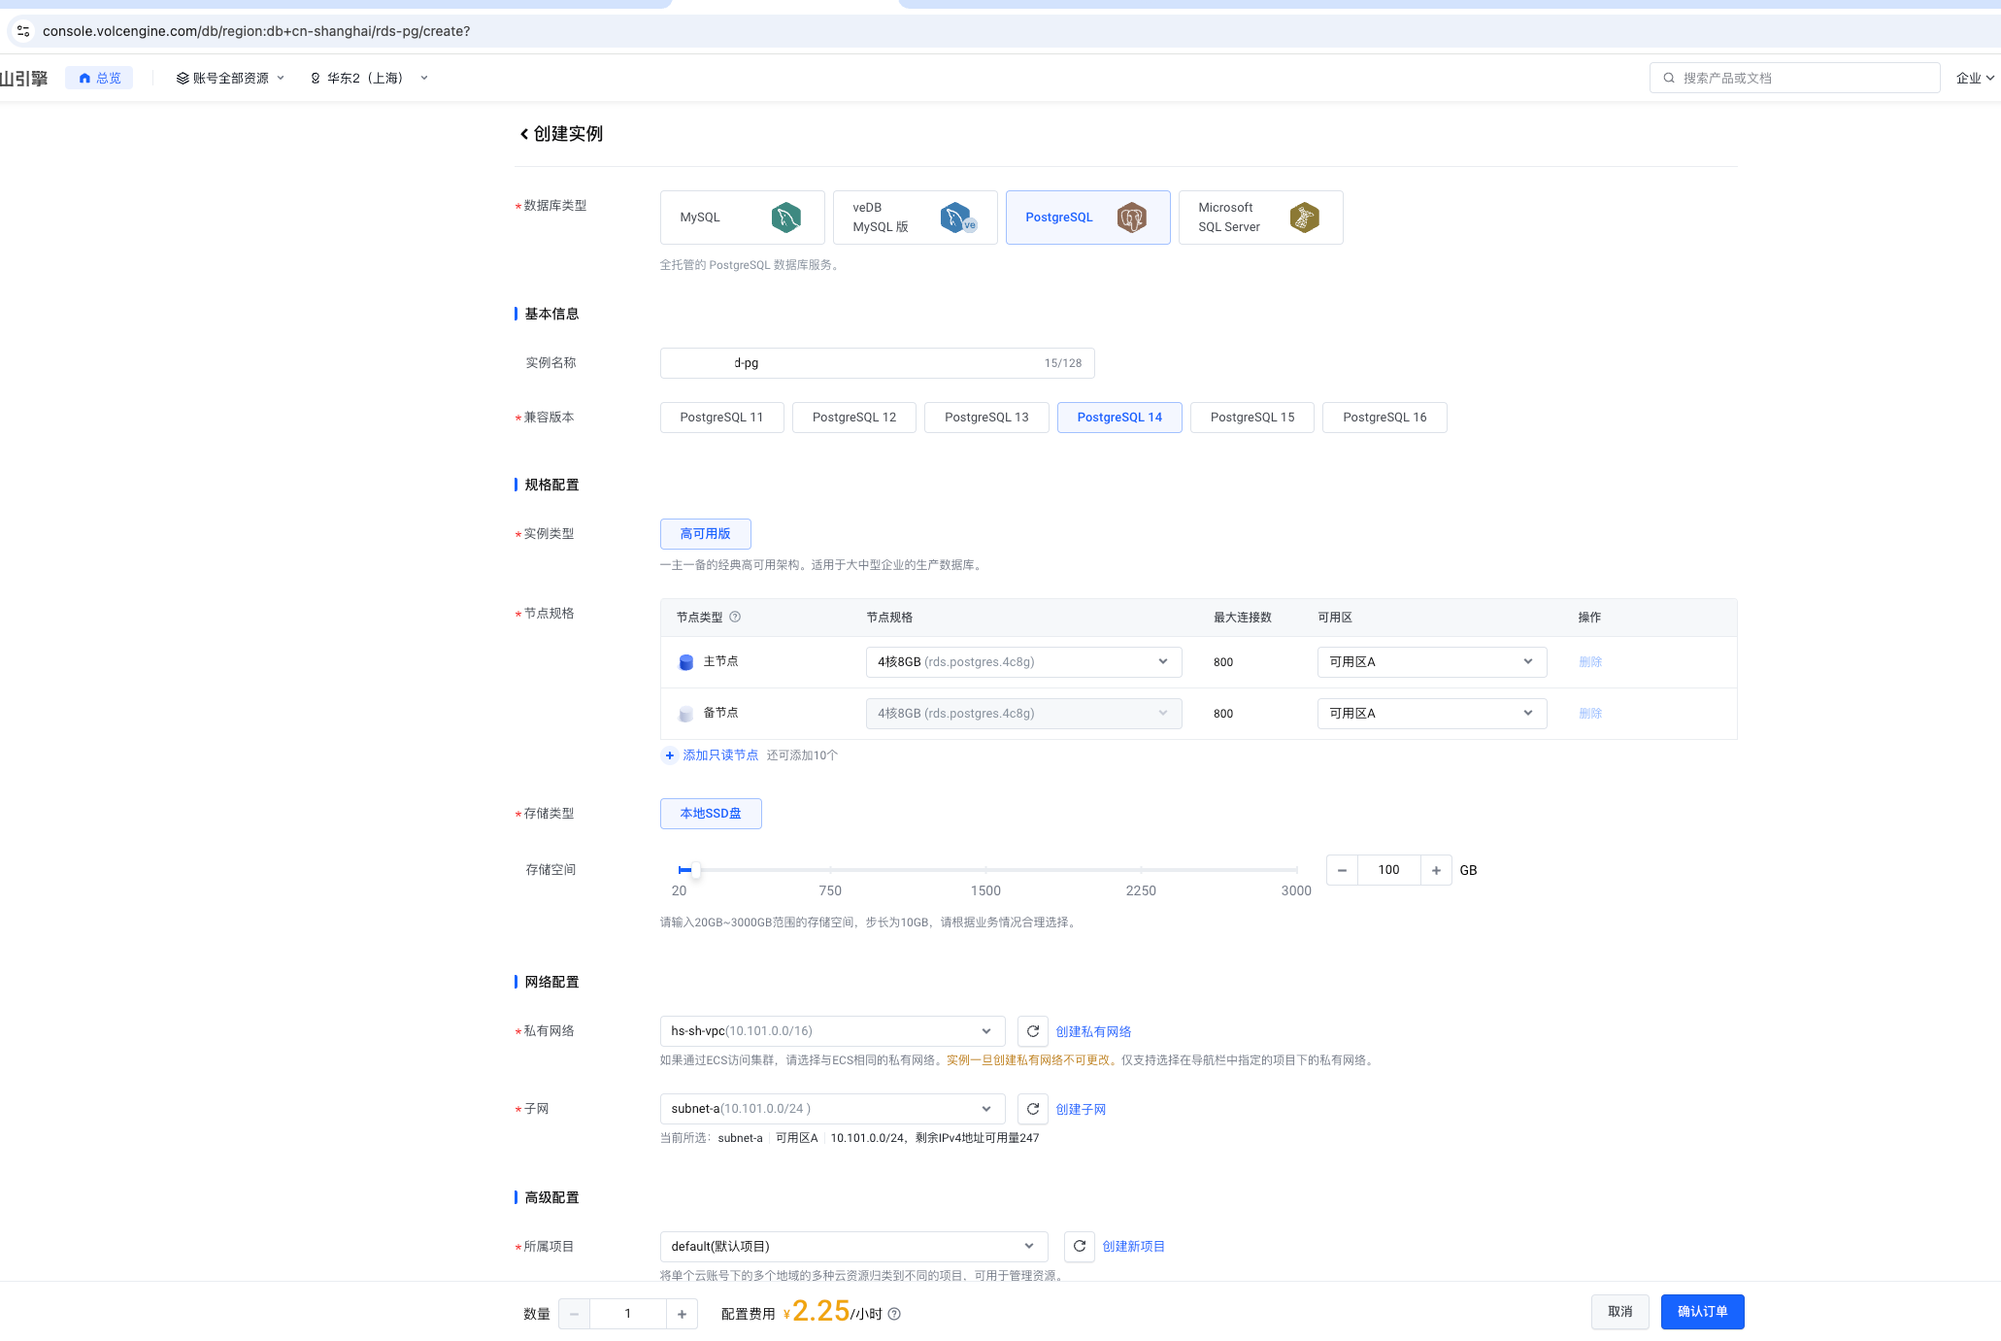Click plus button to increase storage size
Image resolution: width=2001 pixels, height=1341 pixels.
click(x=1436, y=870)
